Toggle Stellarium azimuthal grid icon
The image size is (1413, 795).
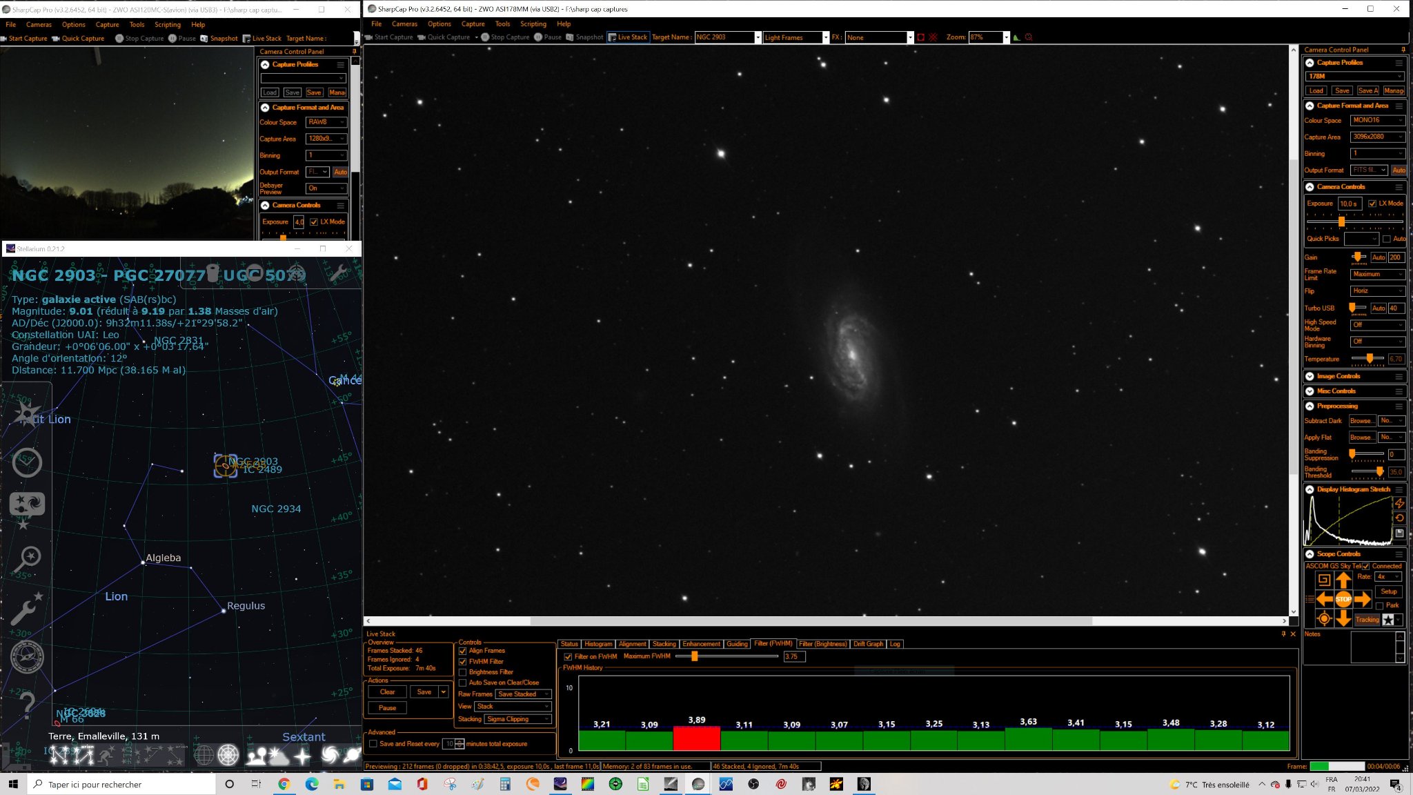228,756
